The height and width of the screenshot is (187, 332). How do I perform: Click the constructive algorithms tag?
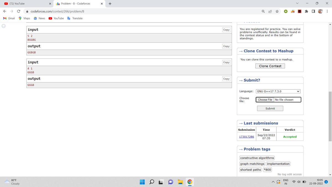257,158
